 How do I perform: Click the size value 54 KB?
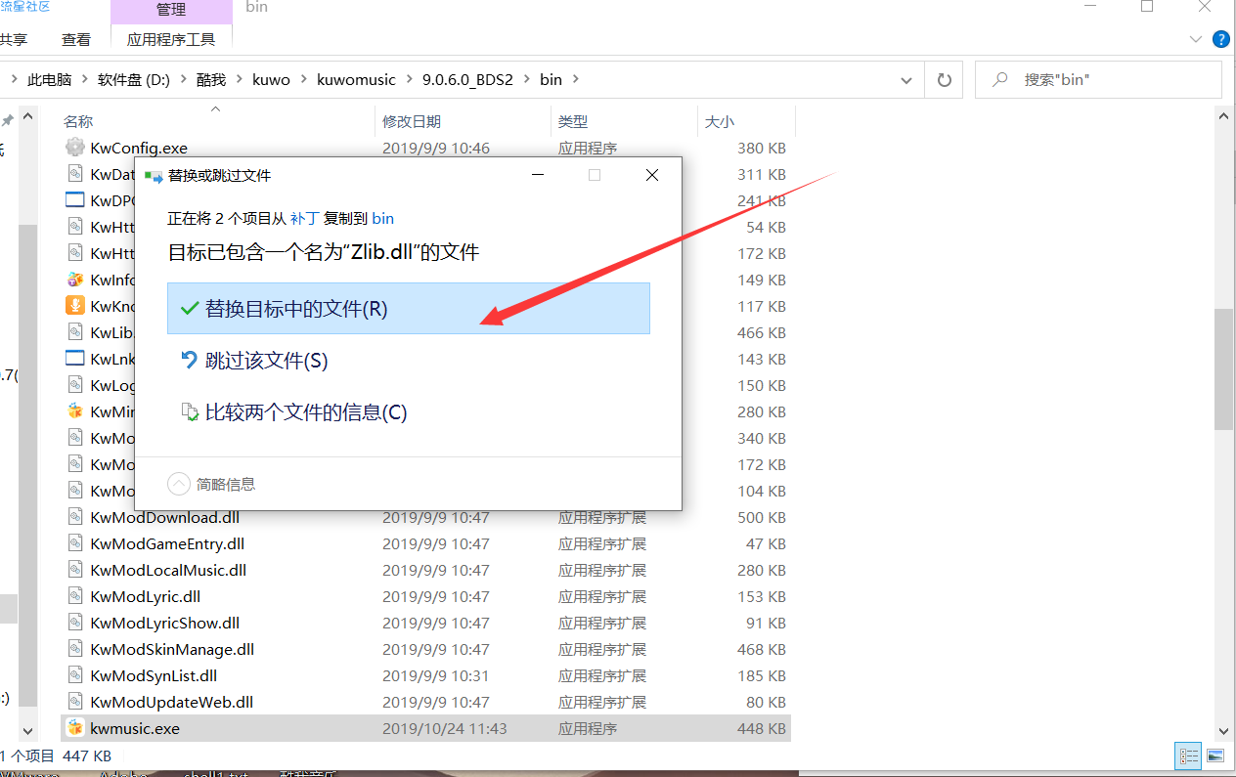coord(766,227)
